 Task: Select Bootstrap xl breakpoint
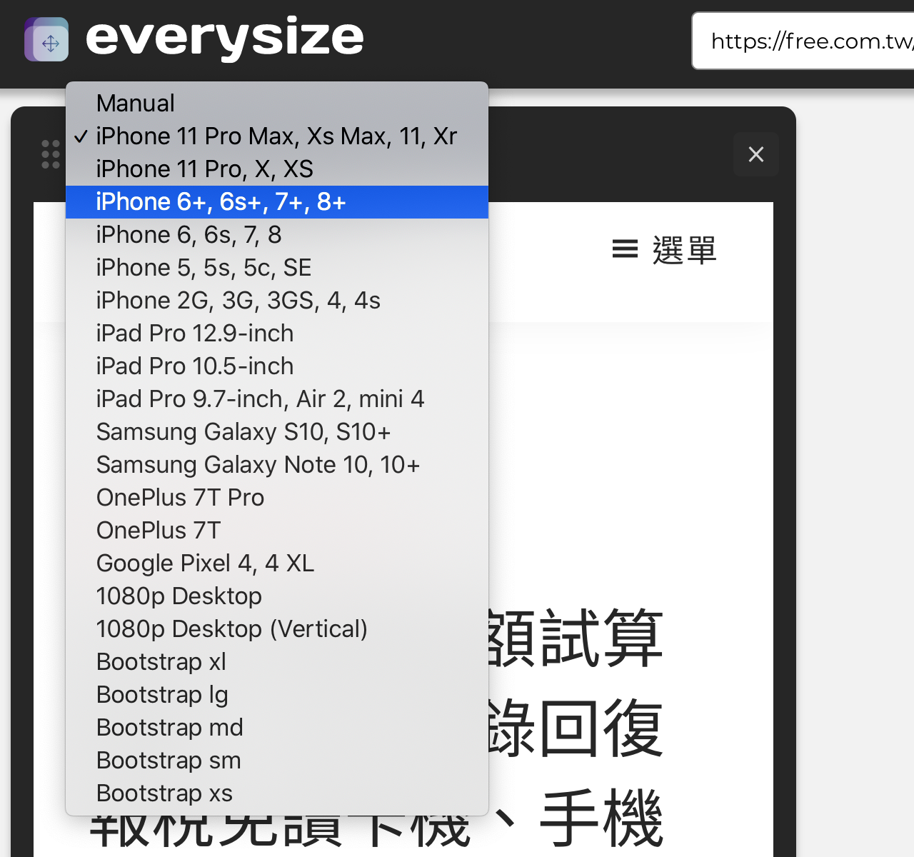[277, 662]
